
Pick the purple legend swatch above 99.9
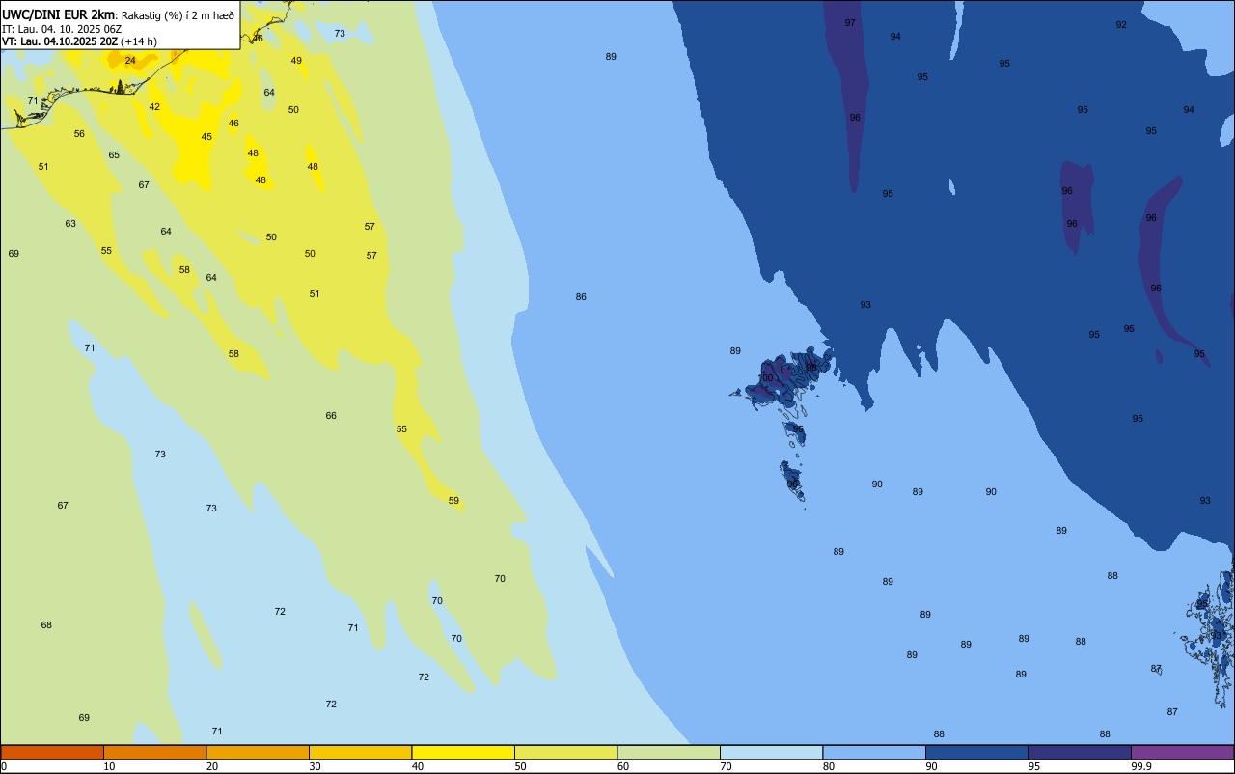pos(1182,752)
